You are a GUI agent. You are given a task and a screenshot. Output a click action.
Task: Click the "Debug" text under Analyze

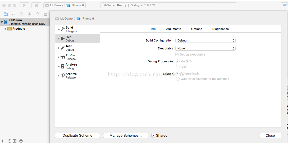(x=70, y=68)
